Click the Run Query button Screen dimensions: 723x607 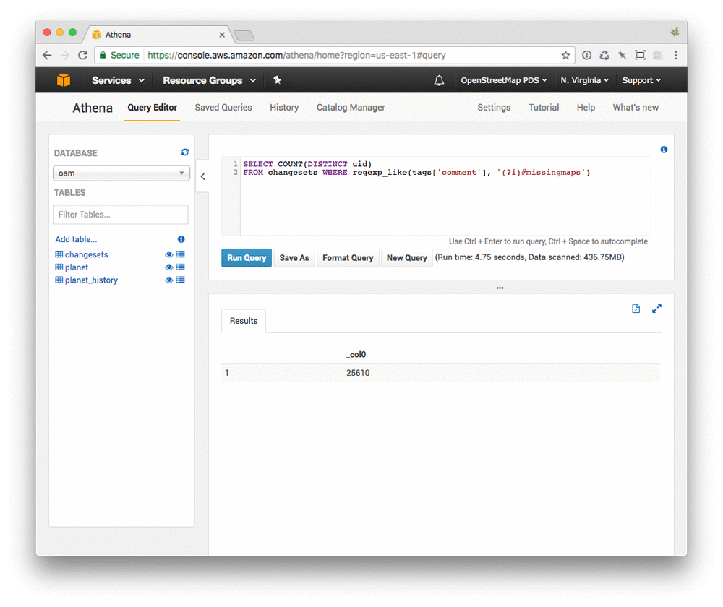click(x=247, y=258)
